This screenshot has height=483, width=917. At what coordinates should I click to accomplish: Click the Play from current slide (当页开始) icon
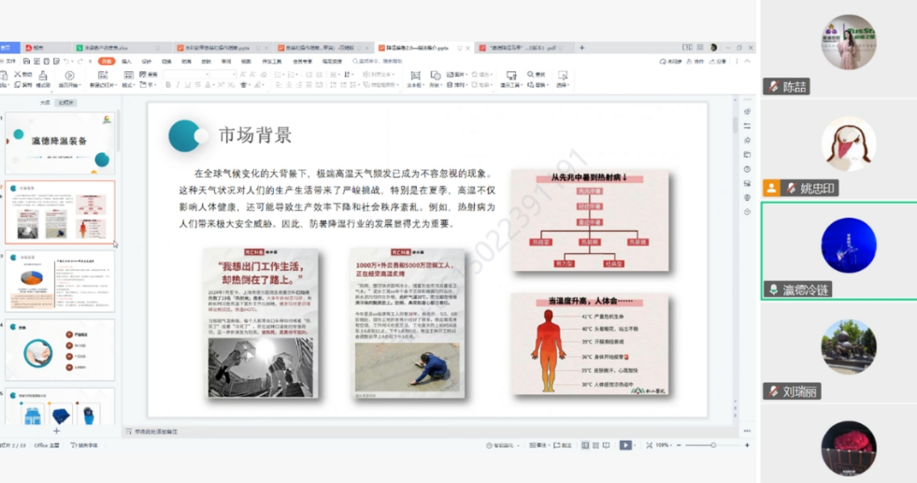[69, 76]
